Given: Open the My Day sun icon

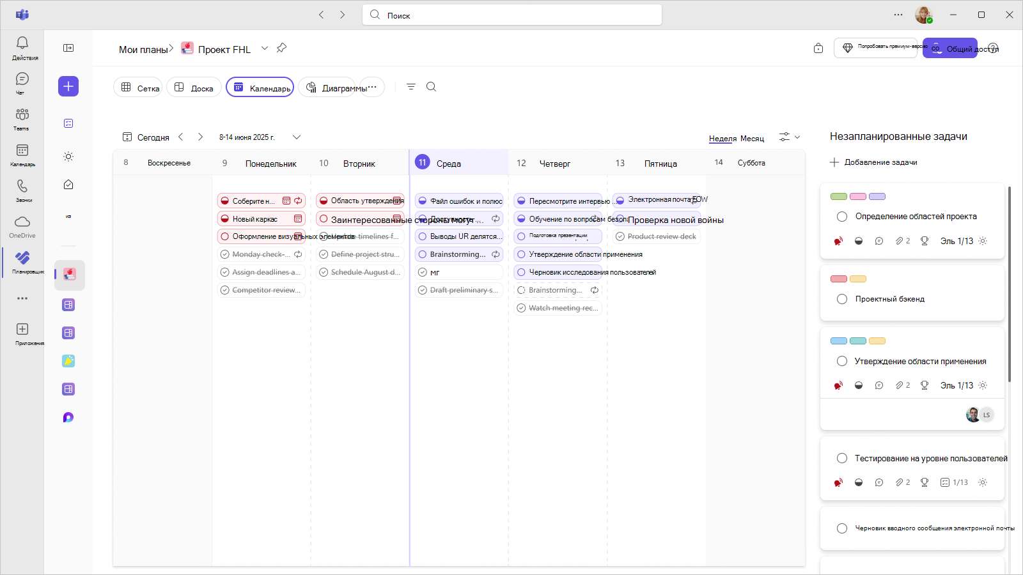Looking at the screenshot, I should pyautogui.click(x=68, y=157).
